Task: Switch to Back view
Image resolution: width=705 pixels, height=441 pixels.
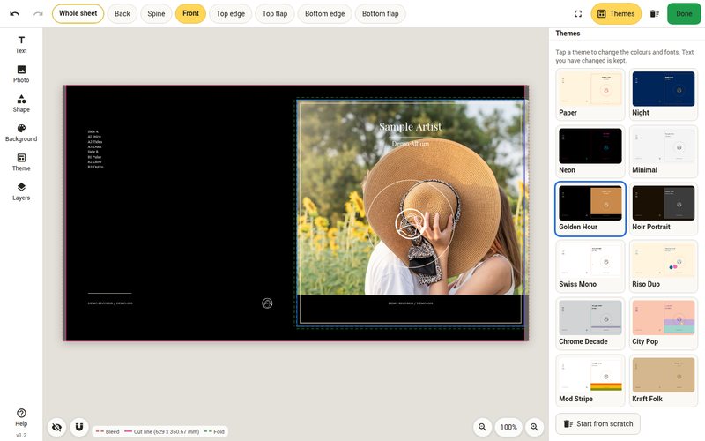Action: coord(122,13)
